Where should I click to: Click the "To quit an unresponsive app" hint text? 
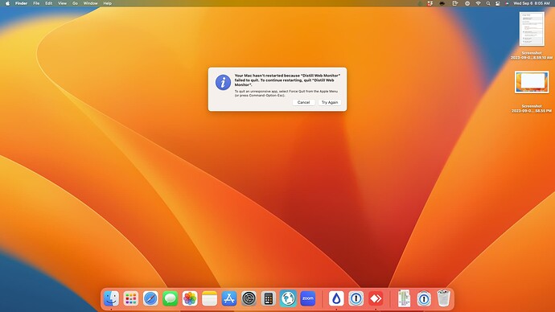pos(286,93)
